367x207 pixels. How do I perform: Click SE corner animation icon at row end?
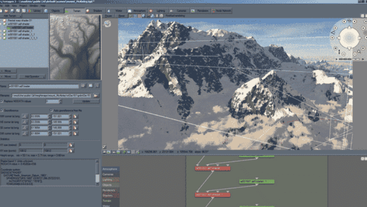click(x=75, y=128)
